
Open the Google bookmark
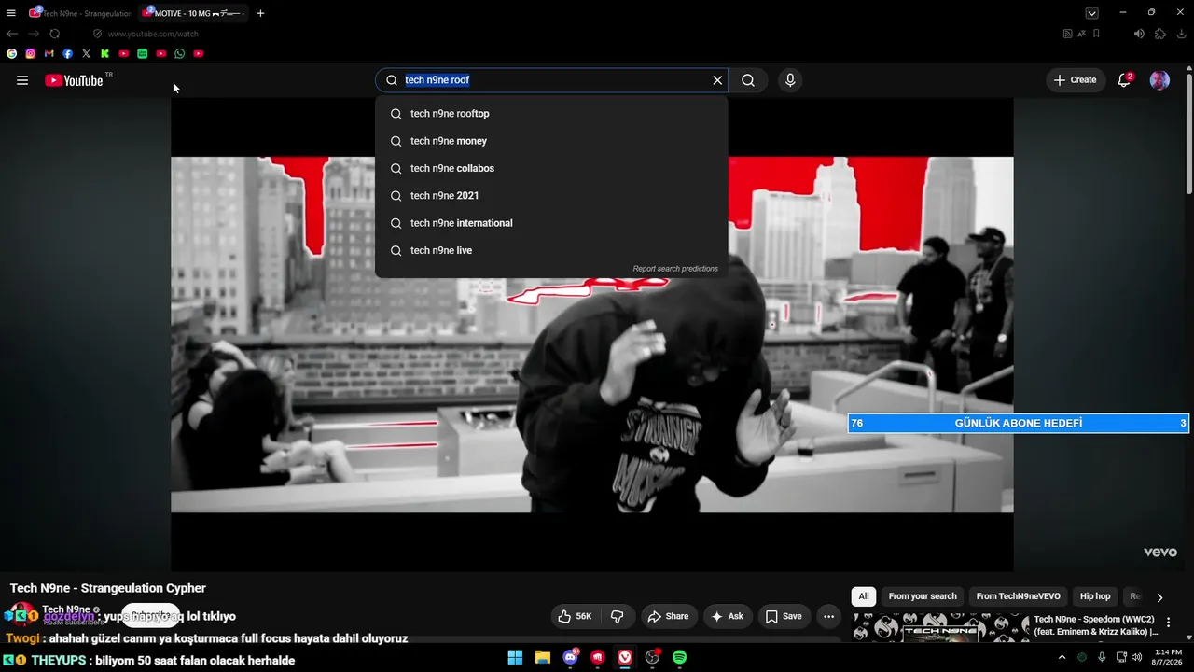(12, 54)
